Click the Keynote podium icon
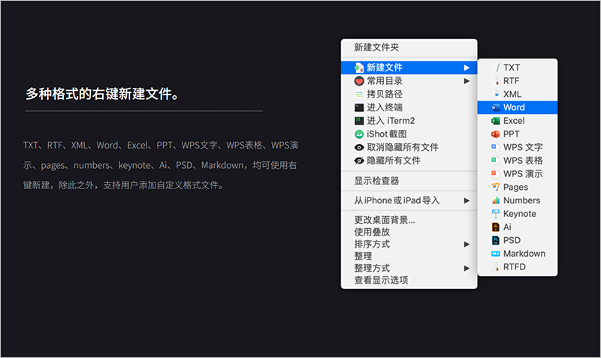This screenshot has width=601, height=358. pyautogui.click(x=496, y=214)
